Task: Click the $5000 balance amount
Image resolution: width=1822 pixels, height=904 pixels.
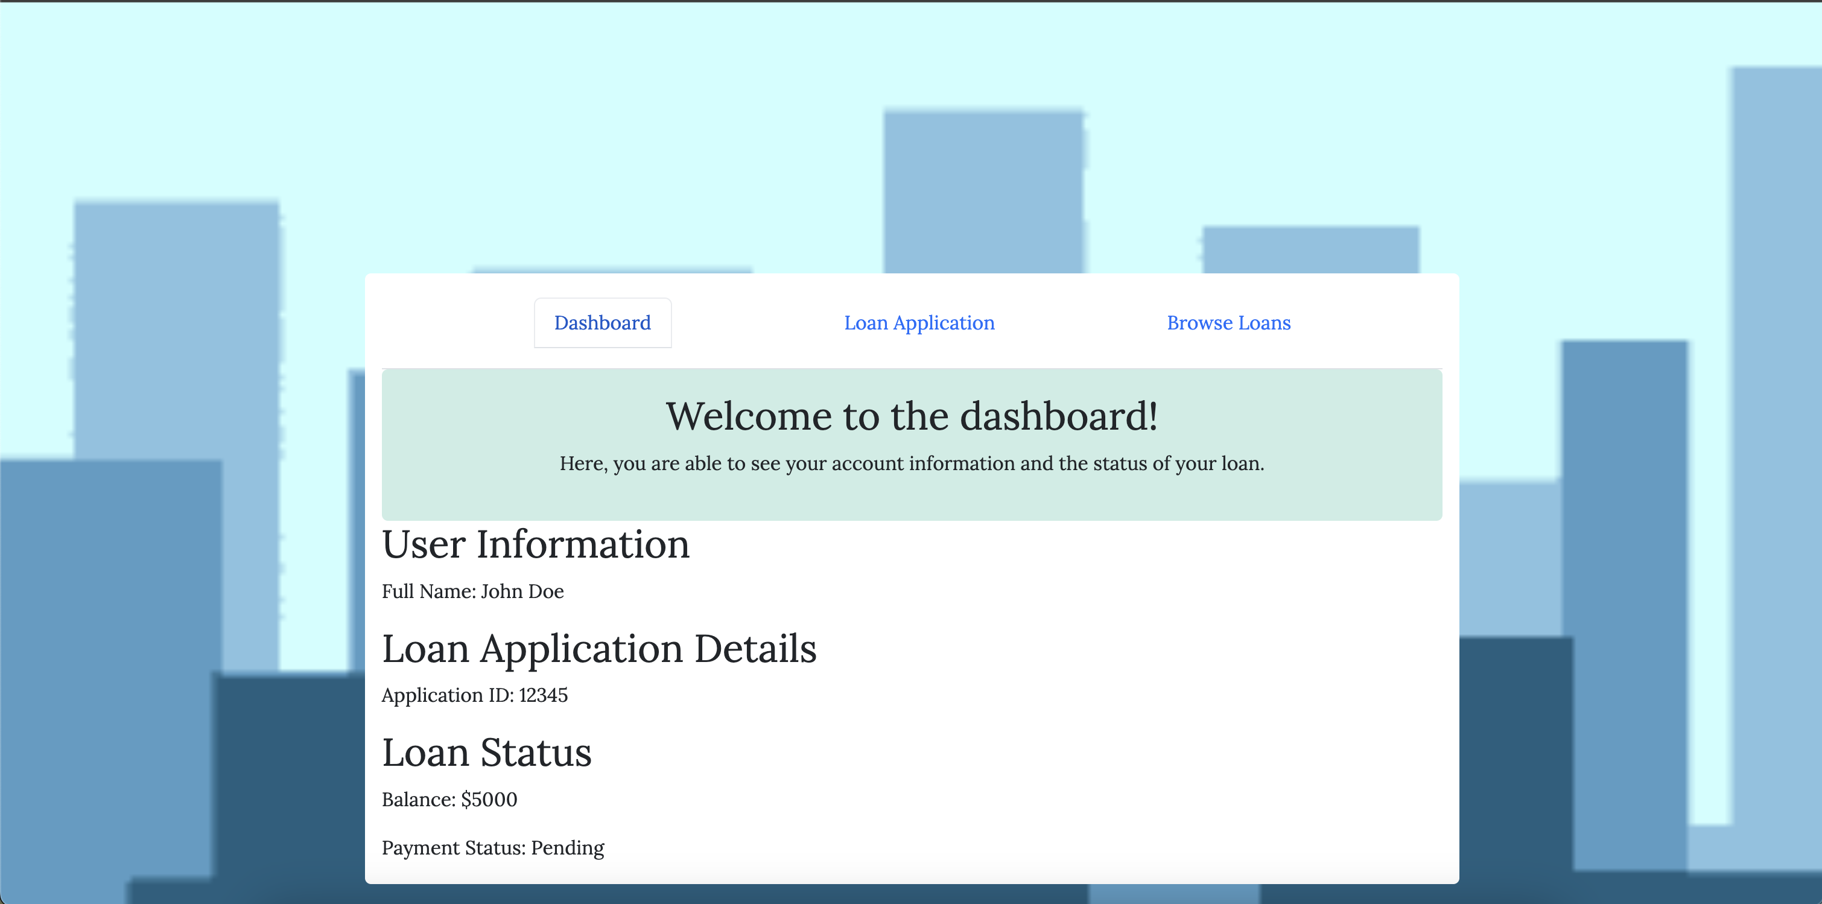Action: tap(489, 800)
